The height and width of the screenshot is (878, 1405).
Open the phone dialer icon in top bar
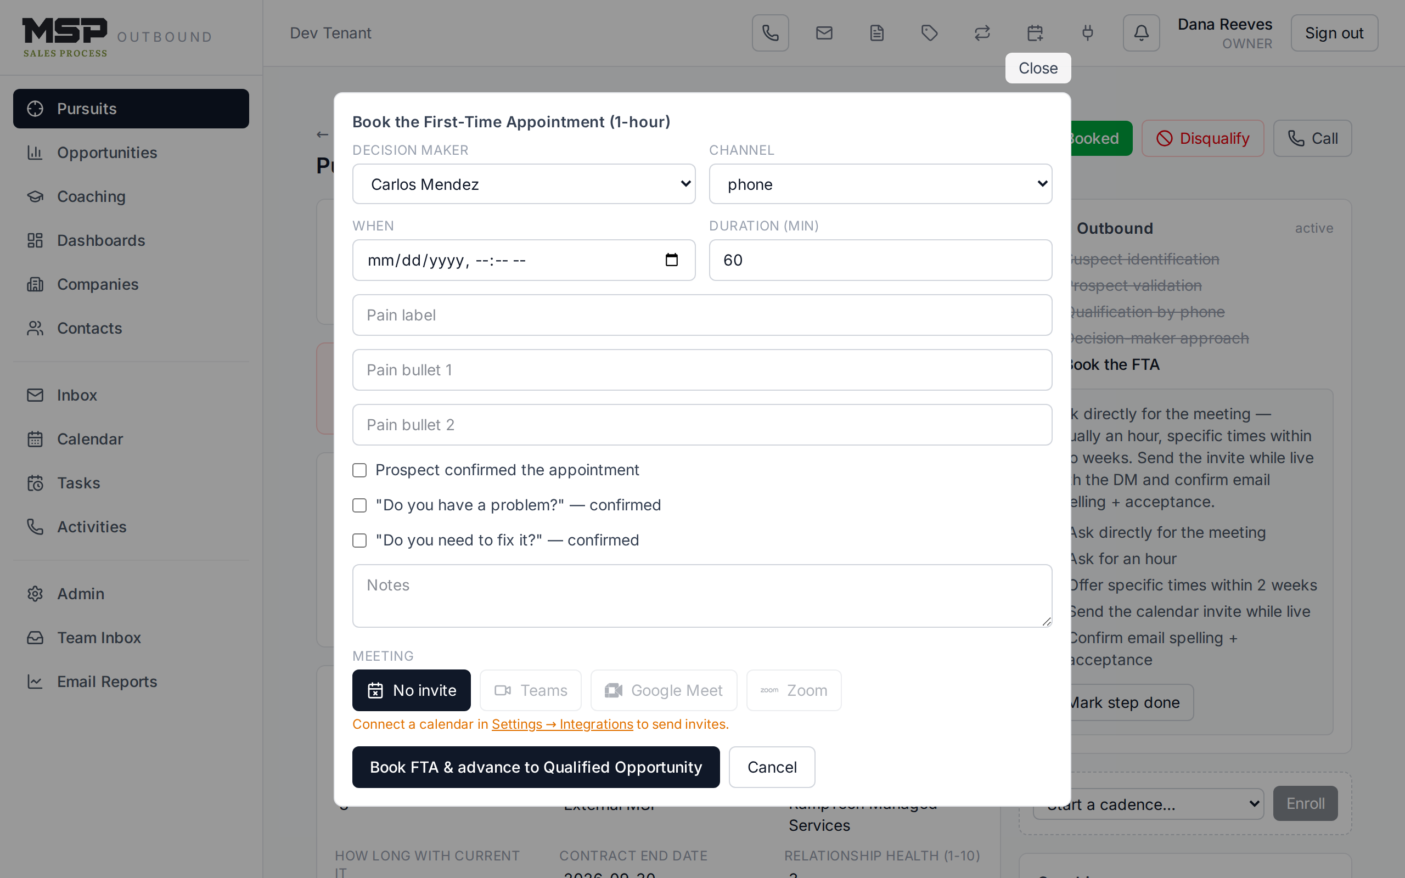(770, 33)
